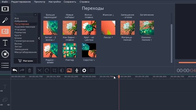This screenshot has height=110, width=196.
Task: Open the Редактирование menu
Action: point(21,2)
